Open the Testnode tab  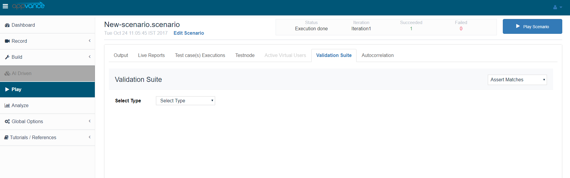pyautogui.click(x=245, y=55)
